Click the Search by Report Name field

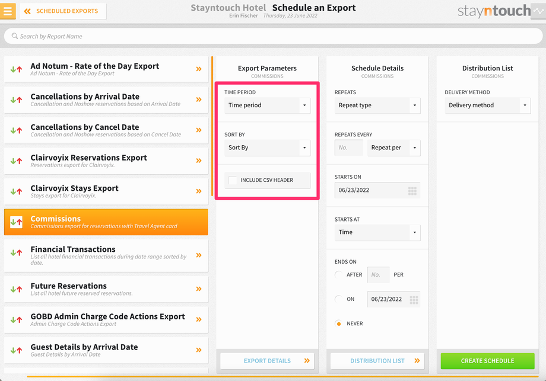(273, 36)
